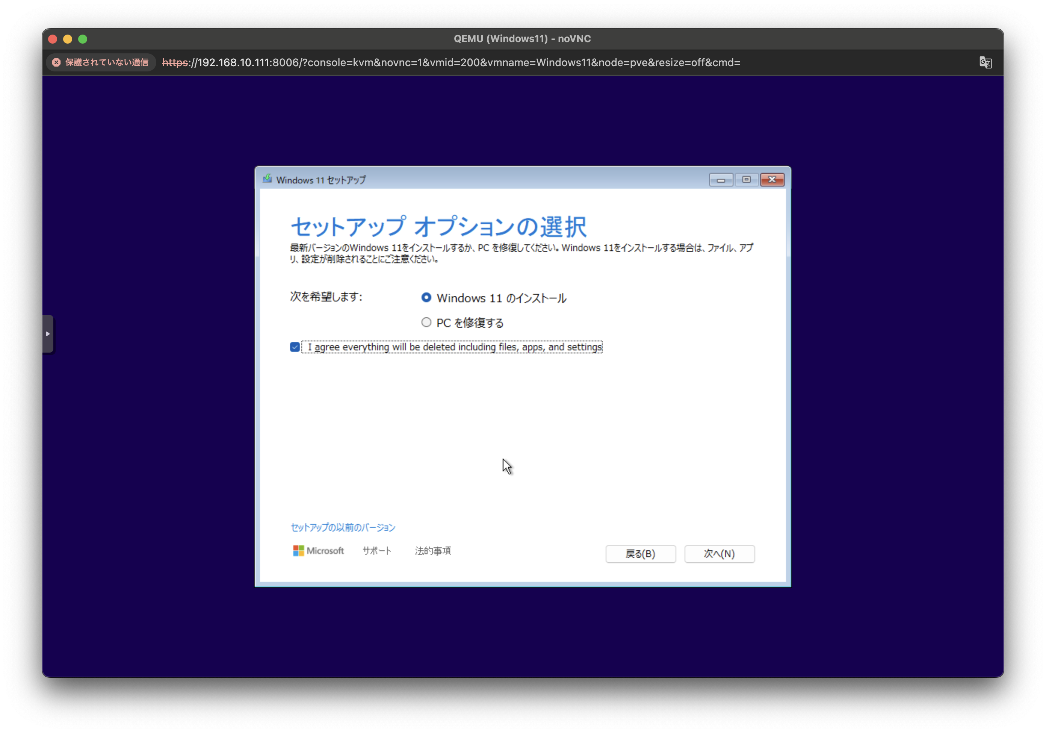The image size is (1046, 733).
Task: Minimize the Windows 11 setup dialog
Action: pyautogui.click(x=720, y=180)
